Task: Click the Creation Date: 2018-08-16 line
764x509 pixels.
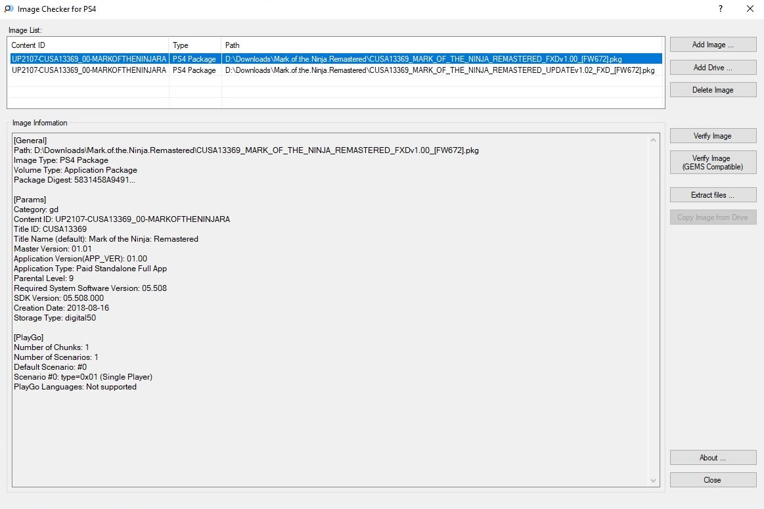Action: pos(61,308)
